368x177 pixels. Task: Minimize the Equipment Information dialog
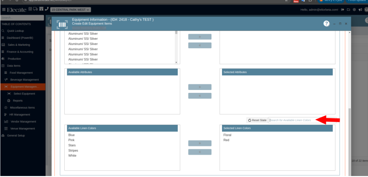[335, 24]
